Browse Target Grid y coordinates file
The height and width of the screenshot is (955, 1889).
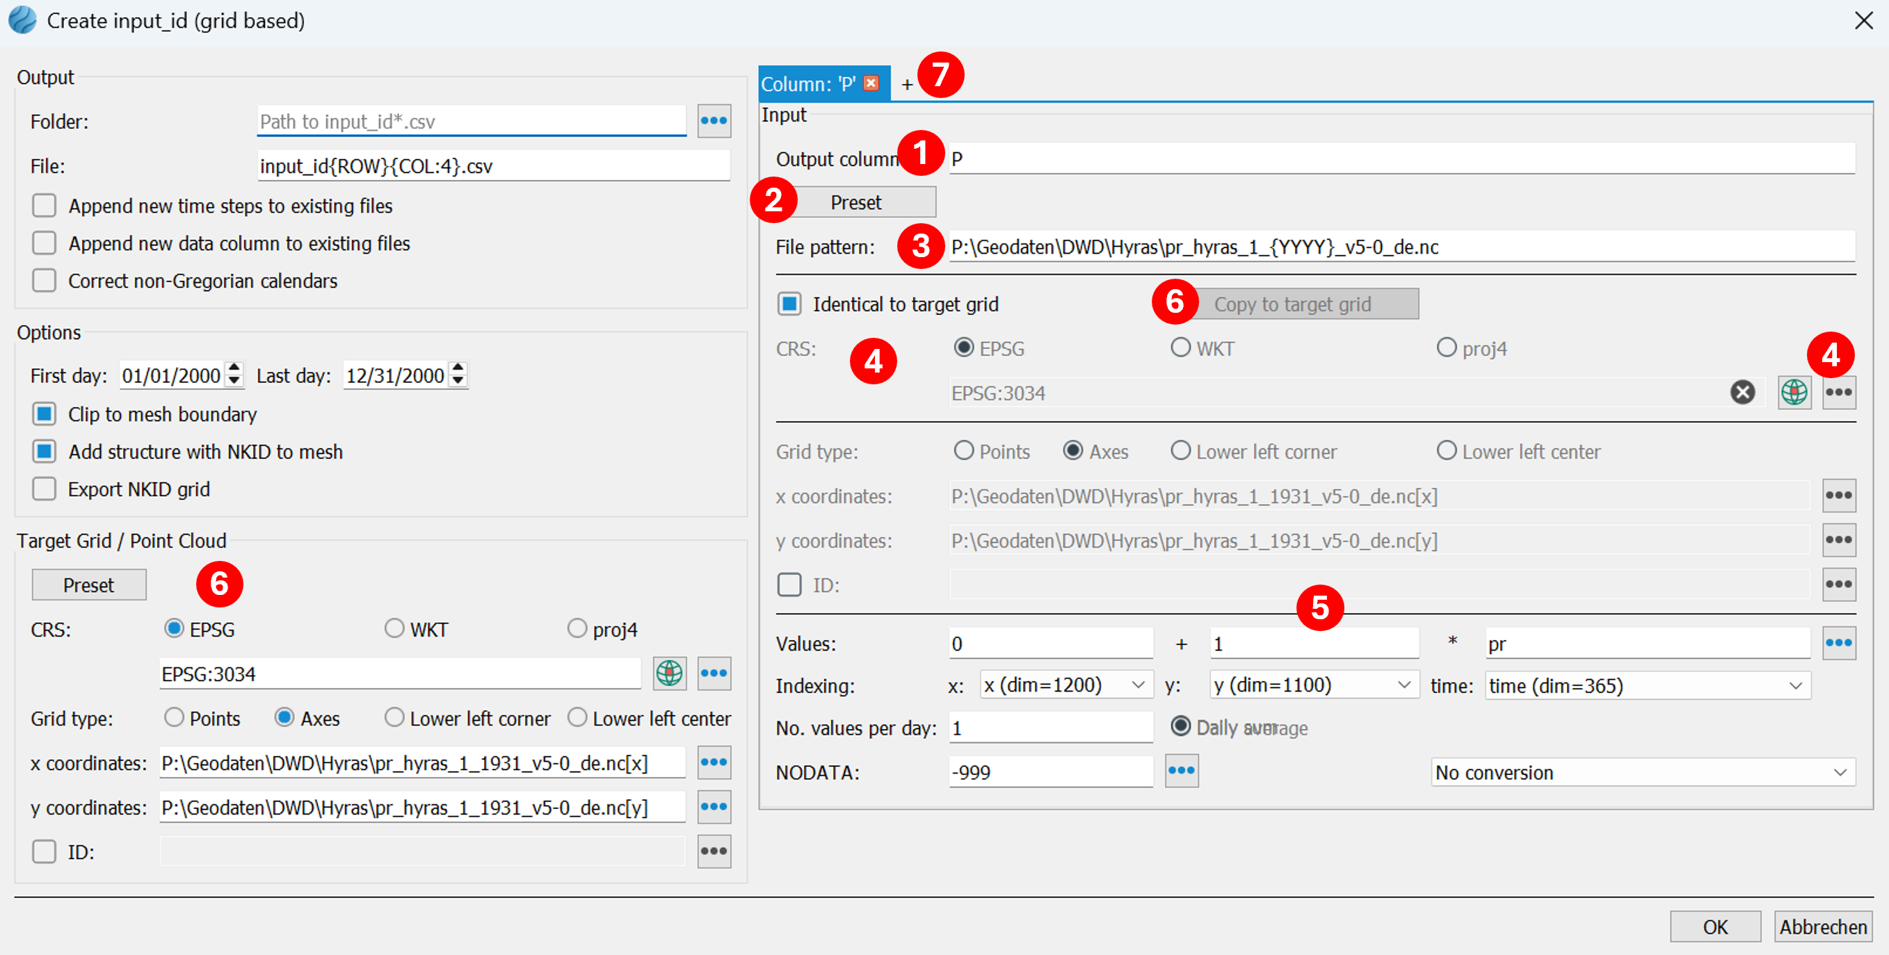(714, 807)
